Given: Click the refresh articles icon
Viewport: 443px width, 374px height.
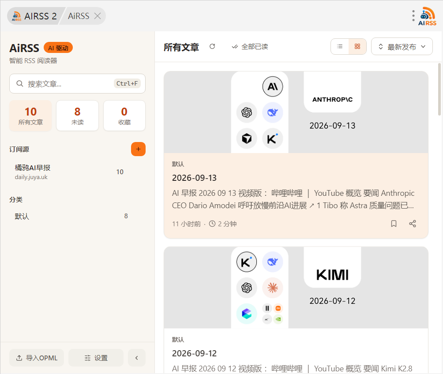Looking at the screenshot, I should [212, 46].
